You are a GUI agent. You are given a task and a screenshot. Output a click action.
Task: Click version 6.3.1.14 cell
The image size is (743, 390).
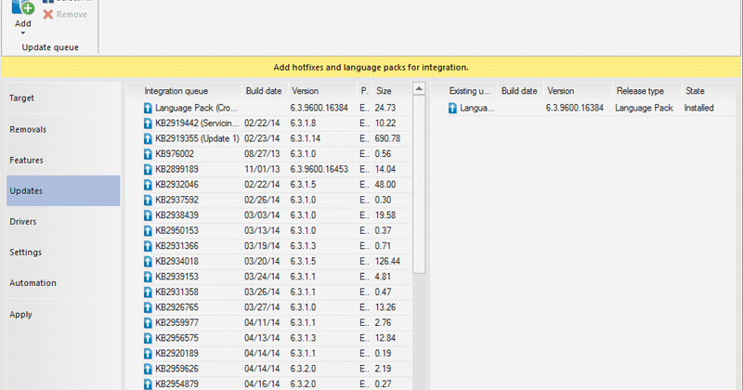(306, 138)
